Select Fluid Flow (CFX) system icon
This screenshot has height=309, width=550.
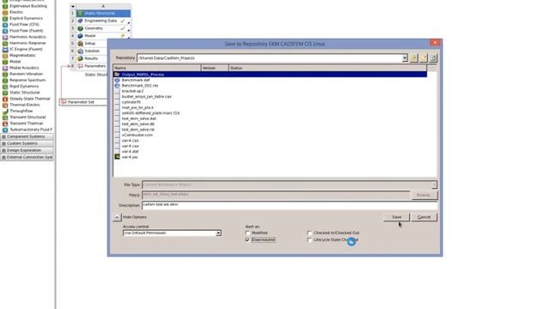tap(5, 25)
